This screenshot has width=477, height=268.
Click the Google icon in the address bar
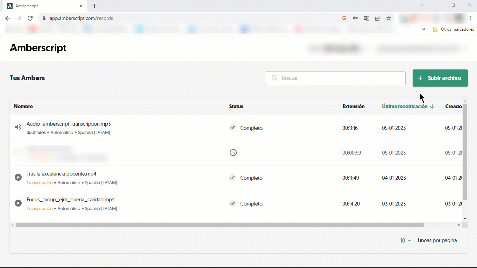pyautogui.click(x=344, y=18)
